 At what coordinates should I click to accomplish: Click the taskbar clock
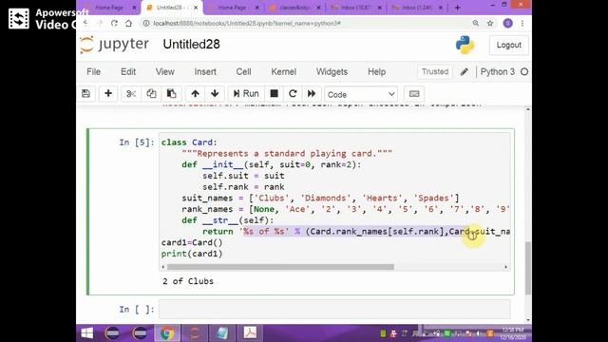[x=513, y=333]
